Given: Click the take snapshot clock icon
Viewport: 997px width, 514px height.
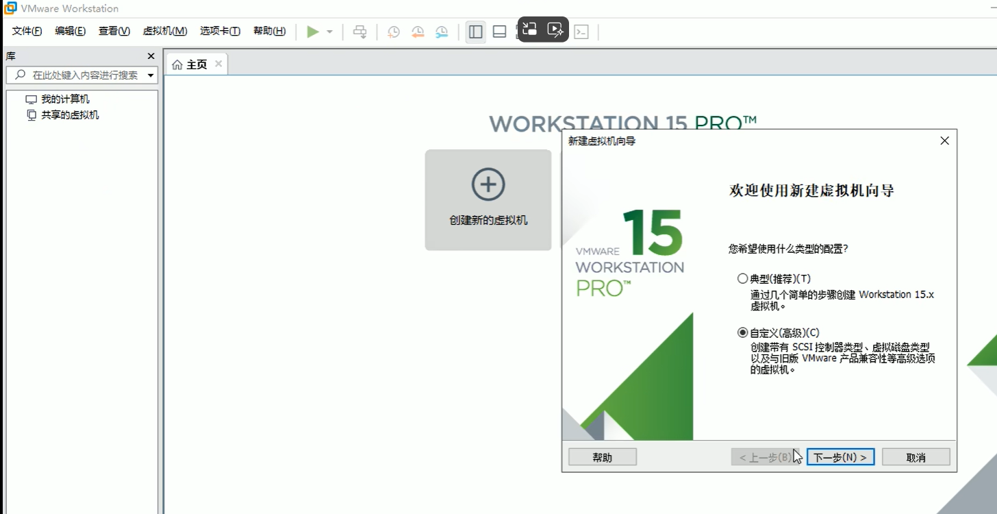Looking at the screenshot, I should pos(394,32).
